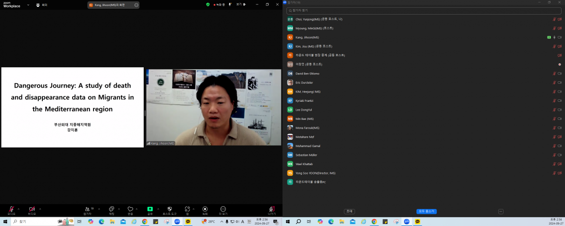This screenshot has height=226, width=565.
Task: Open the 참가자 participants panel icon
Action: coord(87,209)
